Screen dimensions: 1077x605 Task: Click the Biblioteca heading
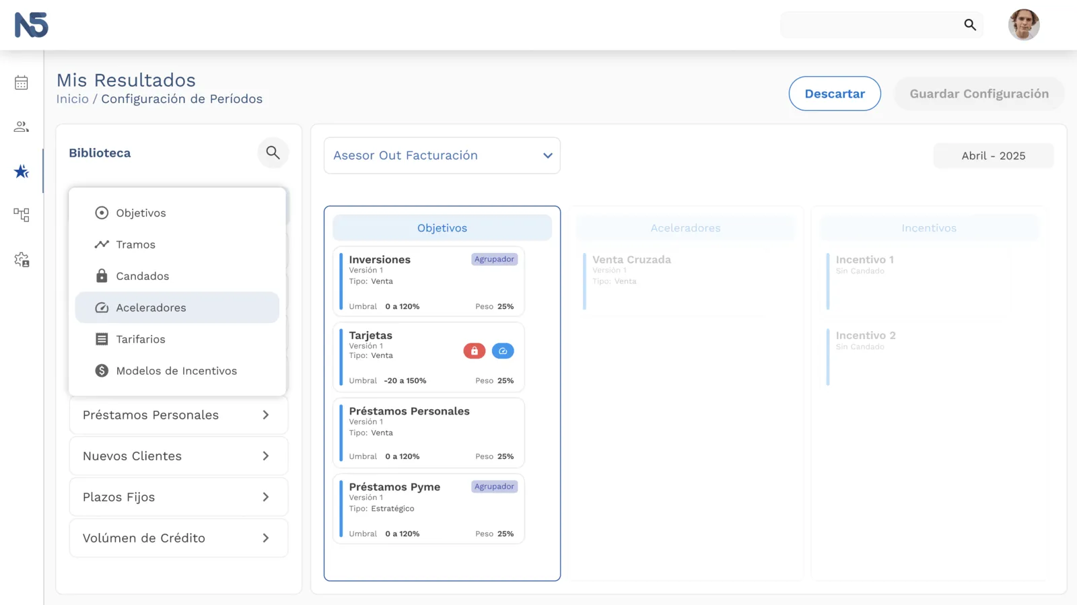(100, 153)
